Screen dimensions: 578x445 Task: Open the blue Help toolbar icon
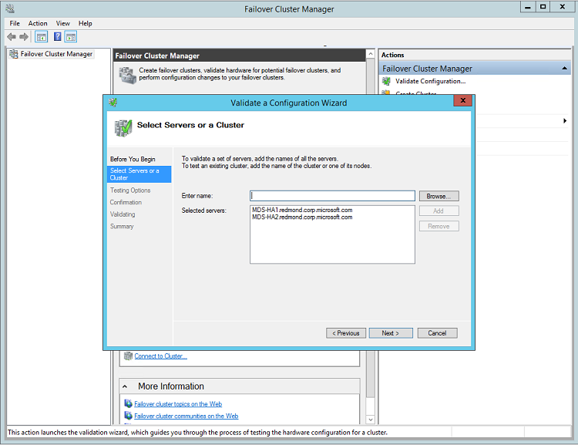point(58,36)
